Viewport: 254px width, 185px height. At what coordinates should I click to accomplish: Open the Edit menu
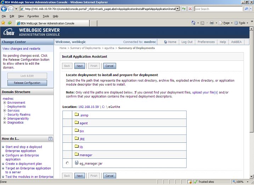[x=12, y=16]
